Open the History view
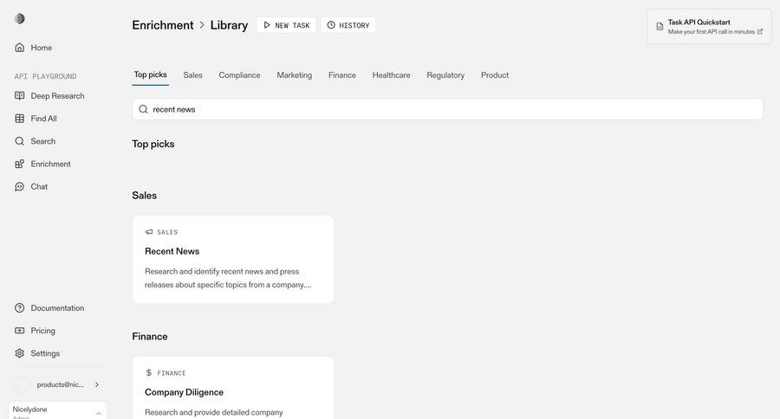Image resolution: width=780 pixels, height=419 pixels. [x=348, y=25]
